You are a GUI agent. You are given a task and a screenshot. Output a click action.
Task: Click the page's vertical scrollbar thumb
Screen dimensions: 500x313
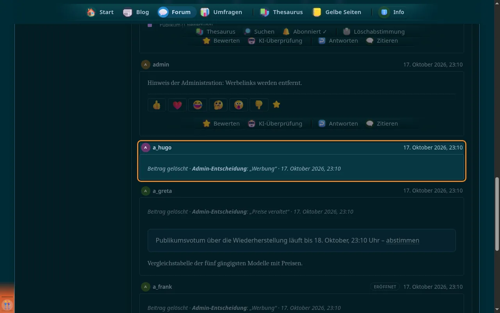click(497, 214)
